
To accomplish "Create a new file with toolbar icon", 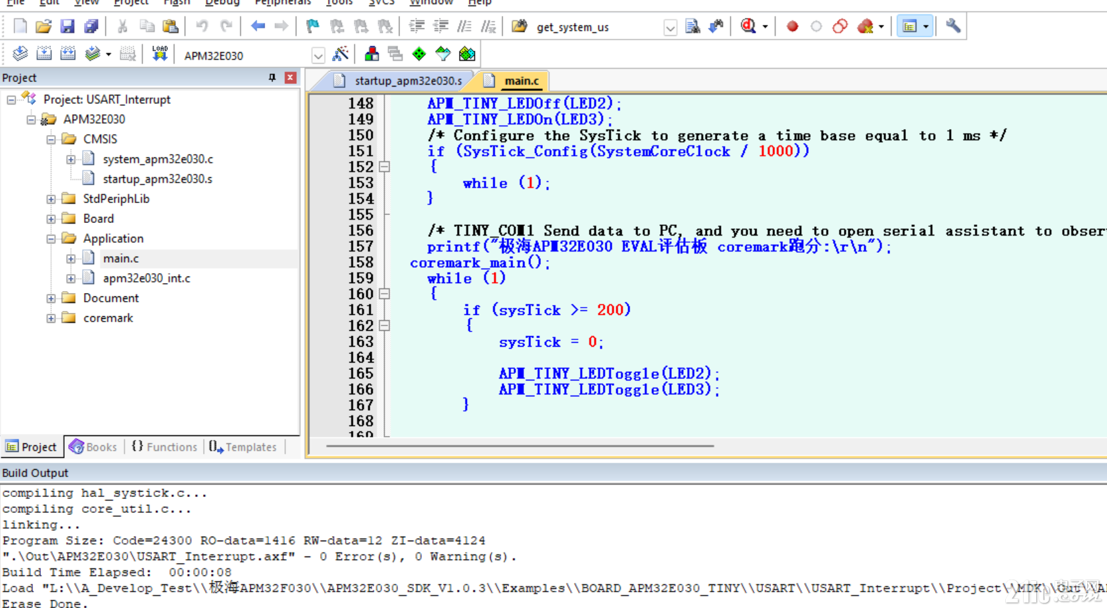I will [20, 26].
